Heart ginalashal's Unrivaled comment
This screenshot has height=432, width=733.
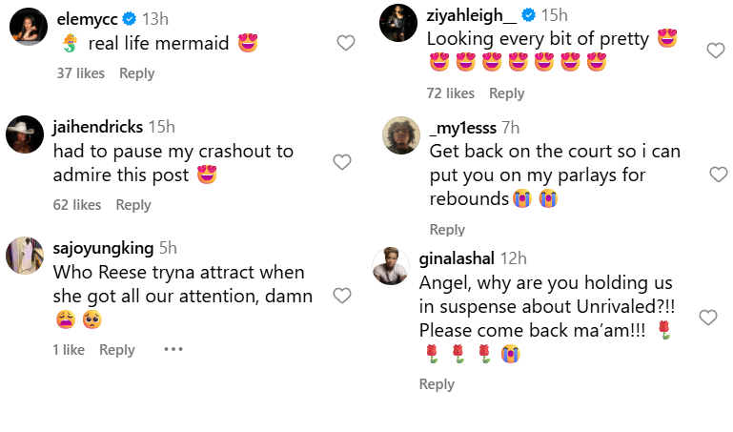(x=708, y=318)
